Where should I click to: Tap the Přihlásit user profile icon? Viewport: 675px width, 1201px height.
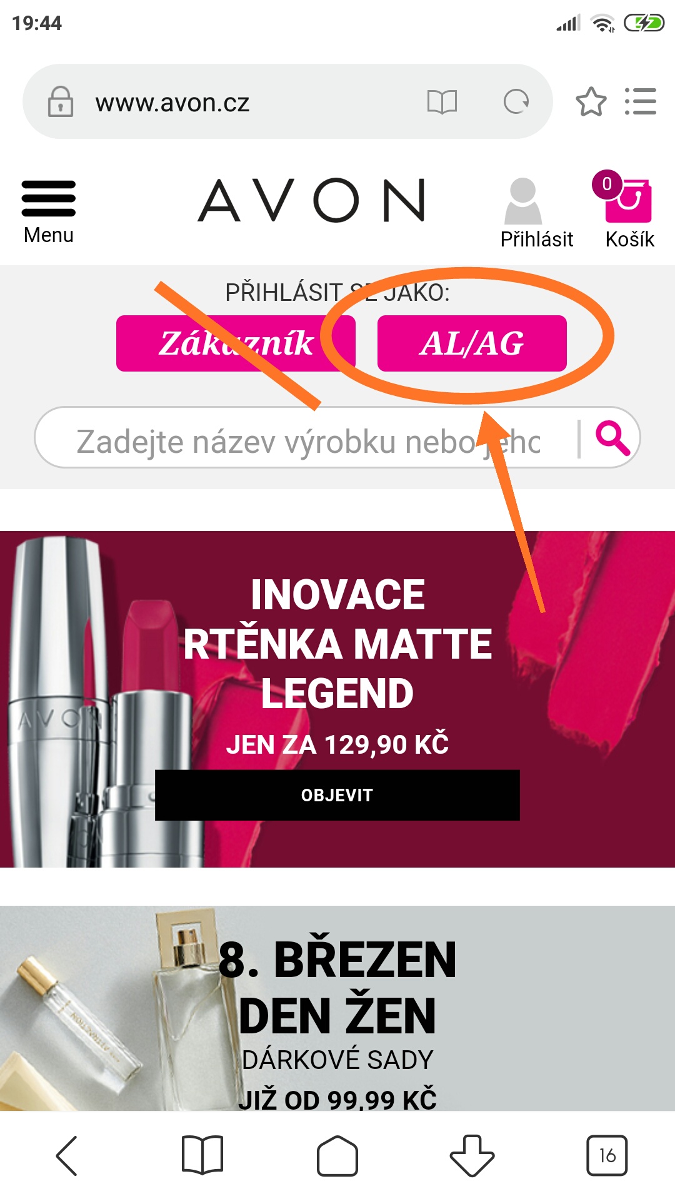[x=523, y=201]
